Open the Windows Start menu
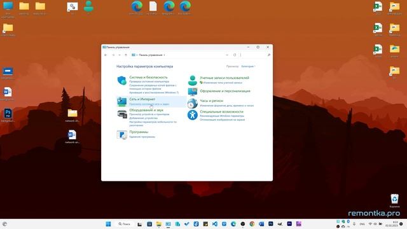This screenshot has height=229, width=407. (108, 224)
